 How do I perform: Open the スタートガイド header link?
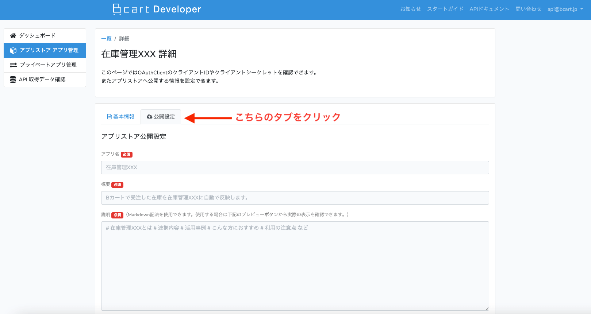click(445, 9)
